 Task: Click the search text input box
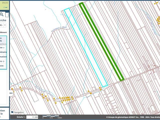point(1,25)
